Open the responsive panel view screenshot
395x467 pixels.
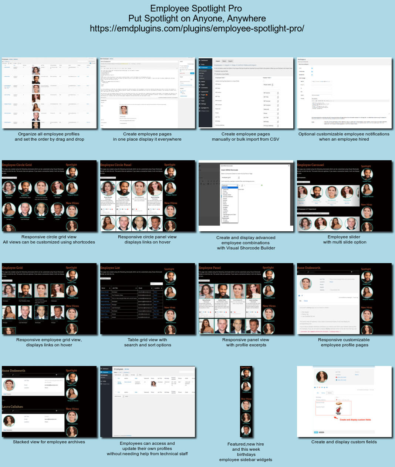tap(246, 299)
